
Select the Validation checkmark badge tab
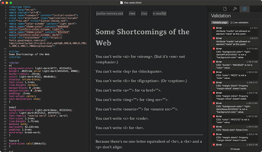pos(245,8)
